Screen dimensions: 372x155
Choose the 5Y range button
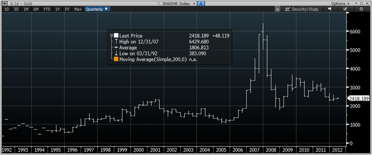coord(67,9)
